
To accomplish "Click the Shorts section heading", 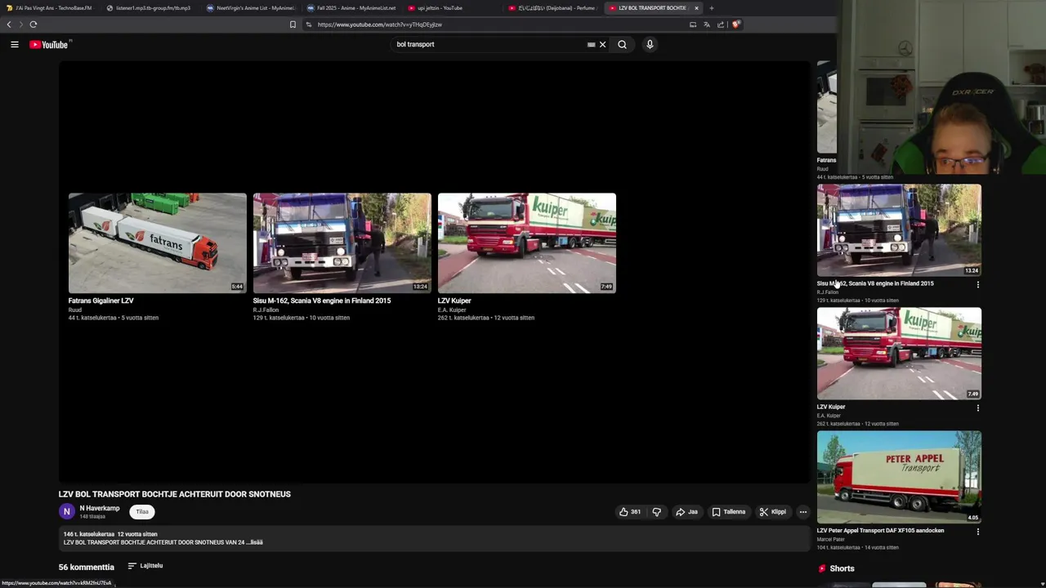I will pos(842,568).
